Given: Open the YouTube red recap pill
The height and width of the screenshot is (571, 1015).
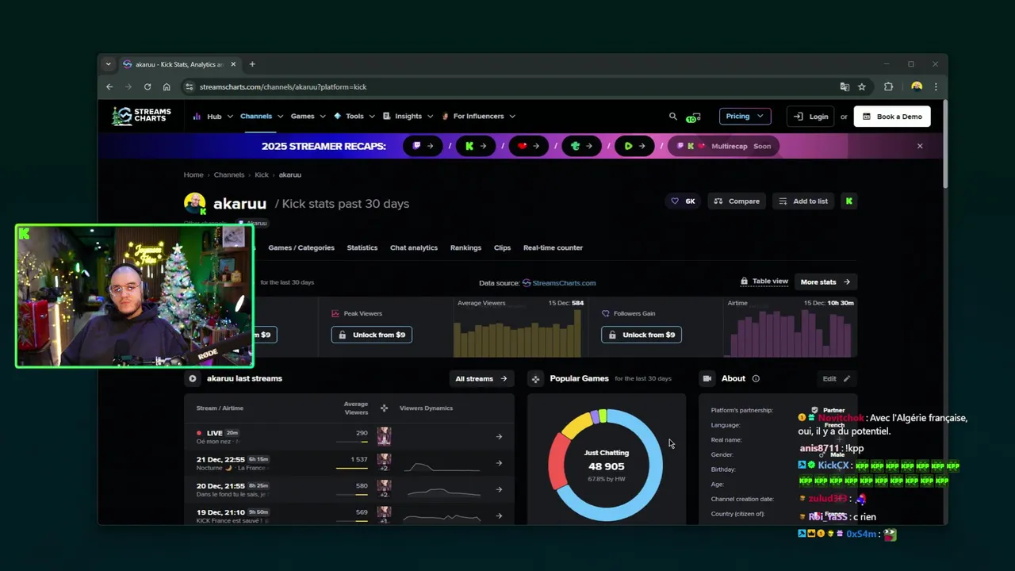Looking at the screenshot, I should pyautogui.click(x=529, y=146).
